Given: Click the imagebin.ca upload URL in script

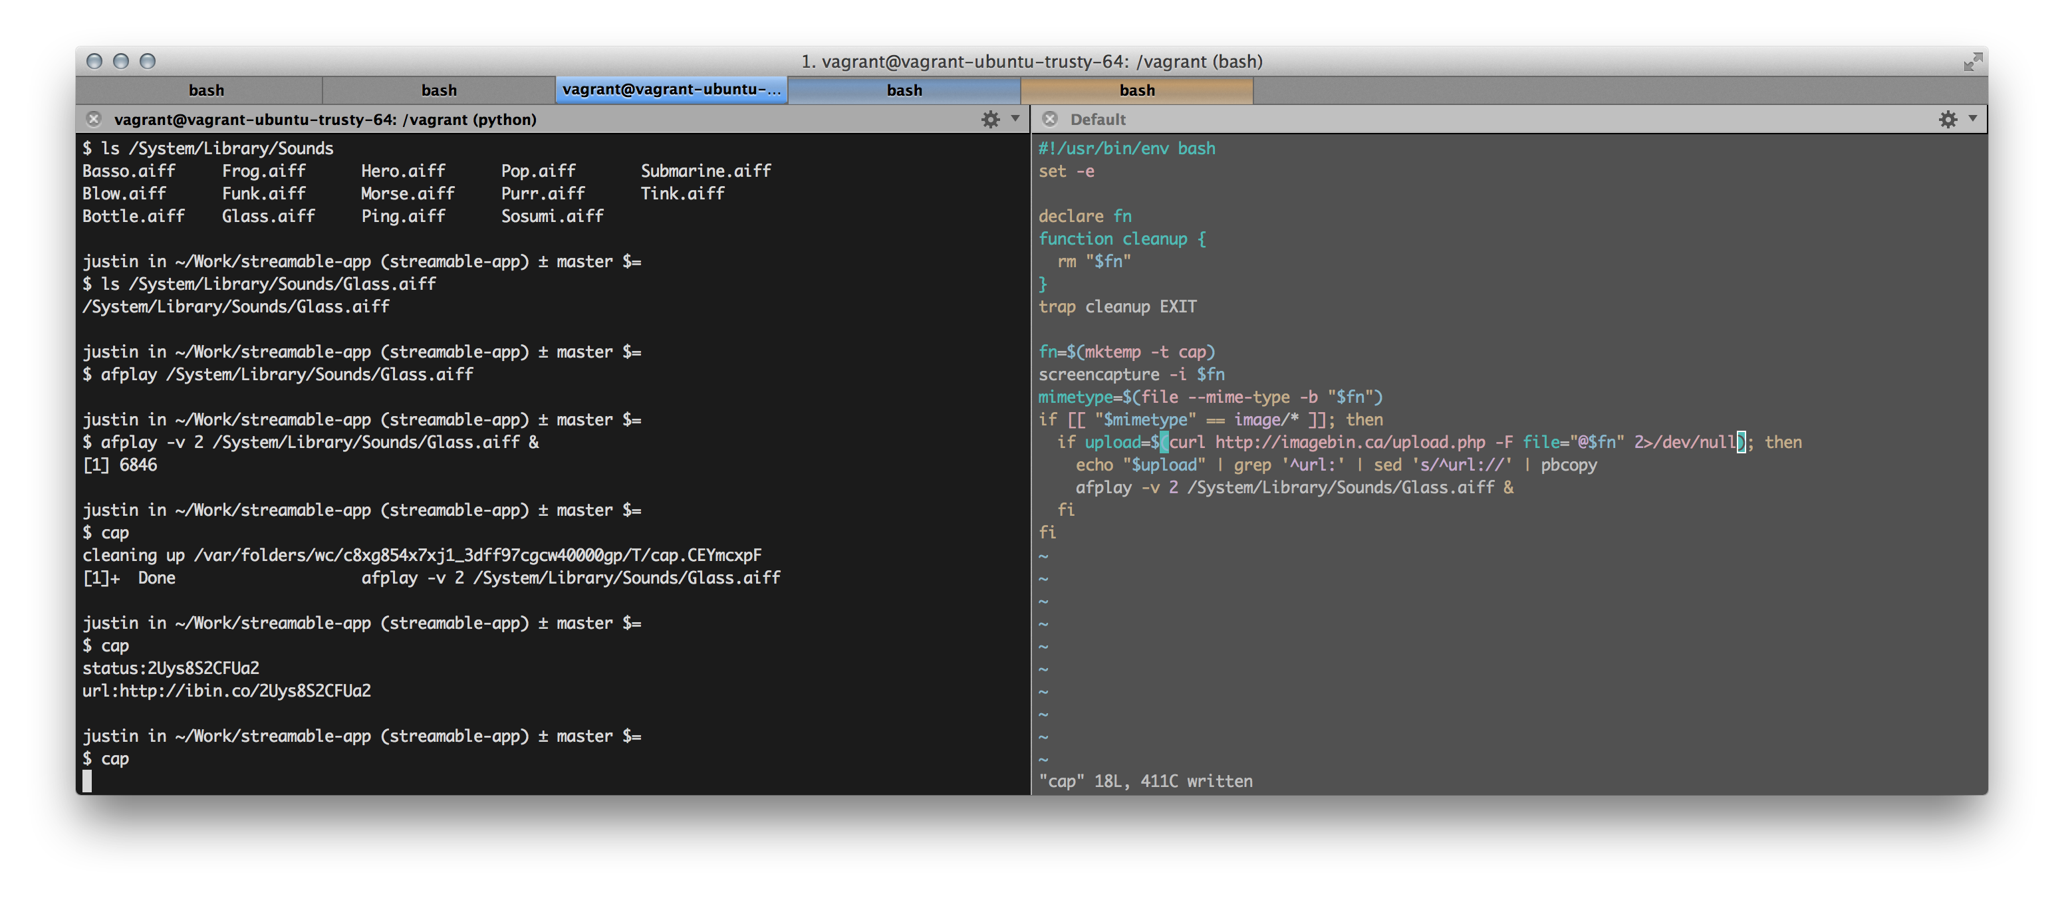Looking at the screenshot, I should coord(1350,442).
